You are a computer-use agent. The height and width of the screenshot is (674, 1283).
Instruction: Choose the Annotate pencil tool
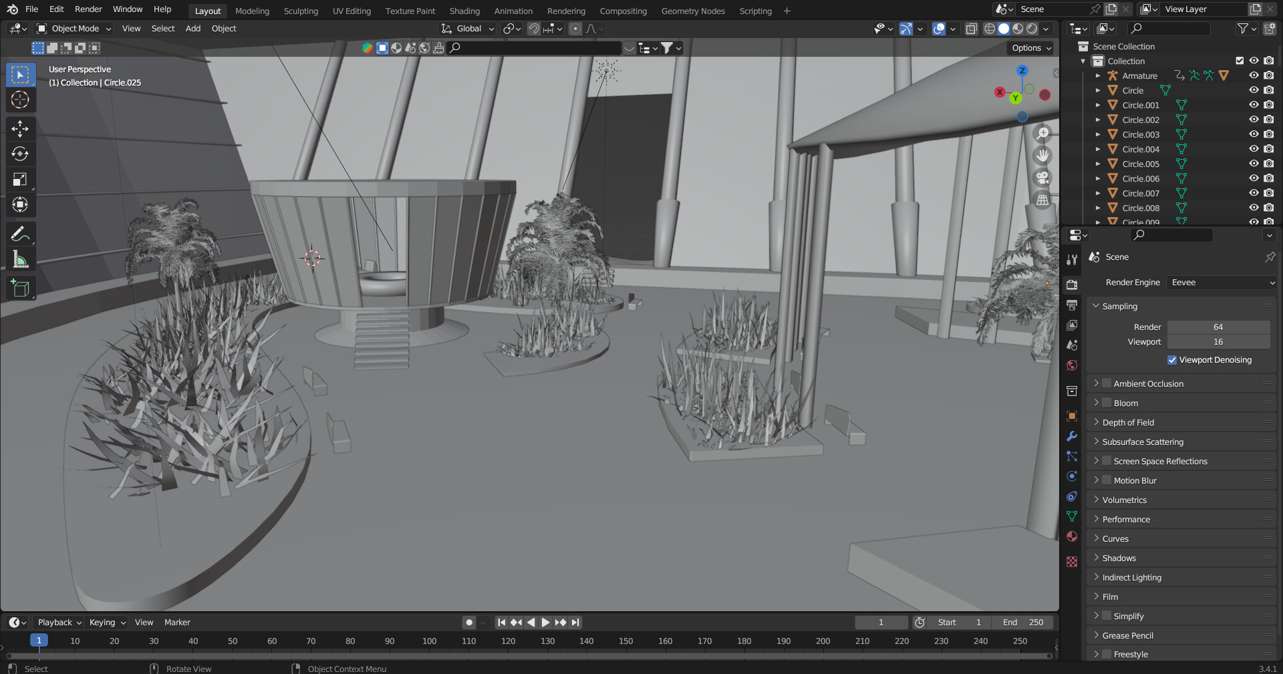(20, 234)
